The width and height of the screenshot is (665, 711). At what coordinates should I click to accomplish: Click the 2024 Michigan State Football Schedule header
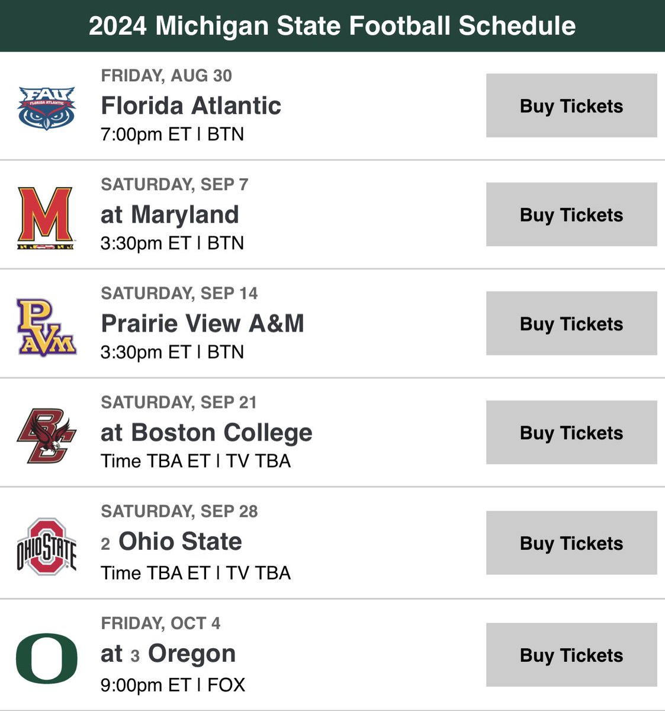pos(332,26)
